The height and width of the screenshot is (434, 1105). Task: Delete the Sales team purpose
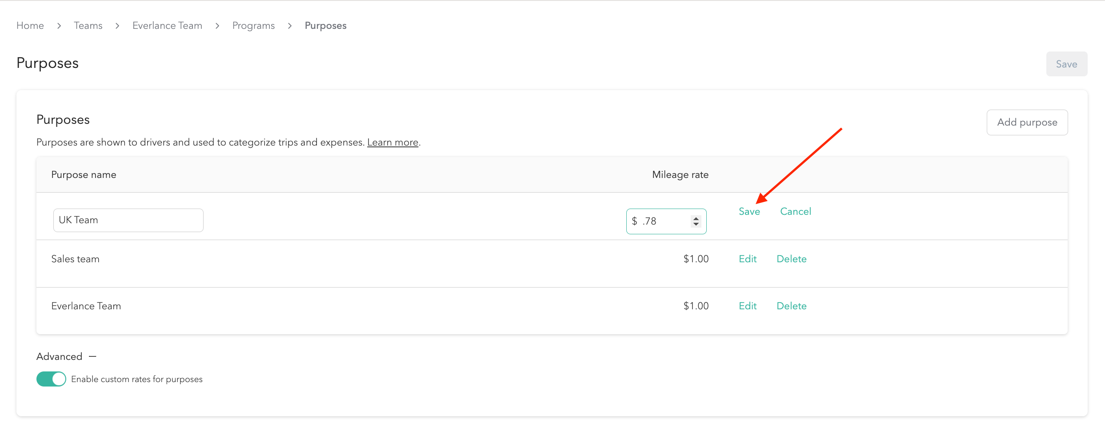[x=791, y=259]
